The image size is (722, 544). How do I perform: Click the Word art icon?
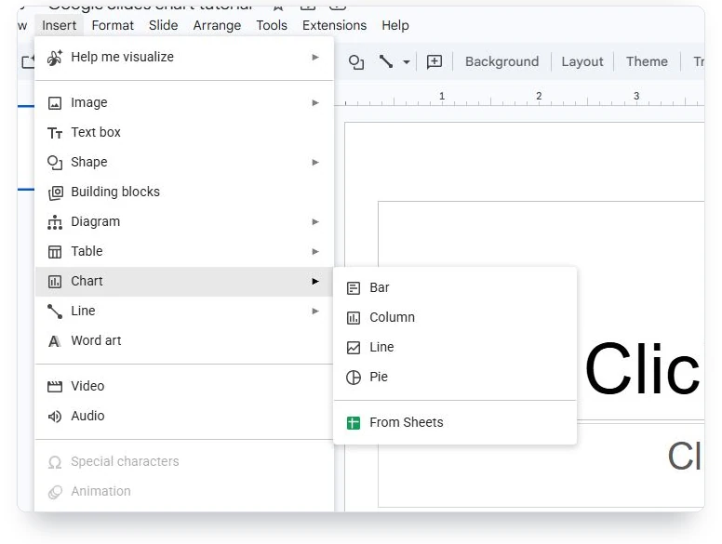[x=54, y=341]
